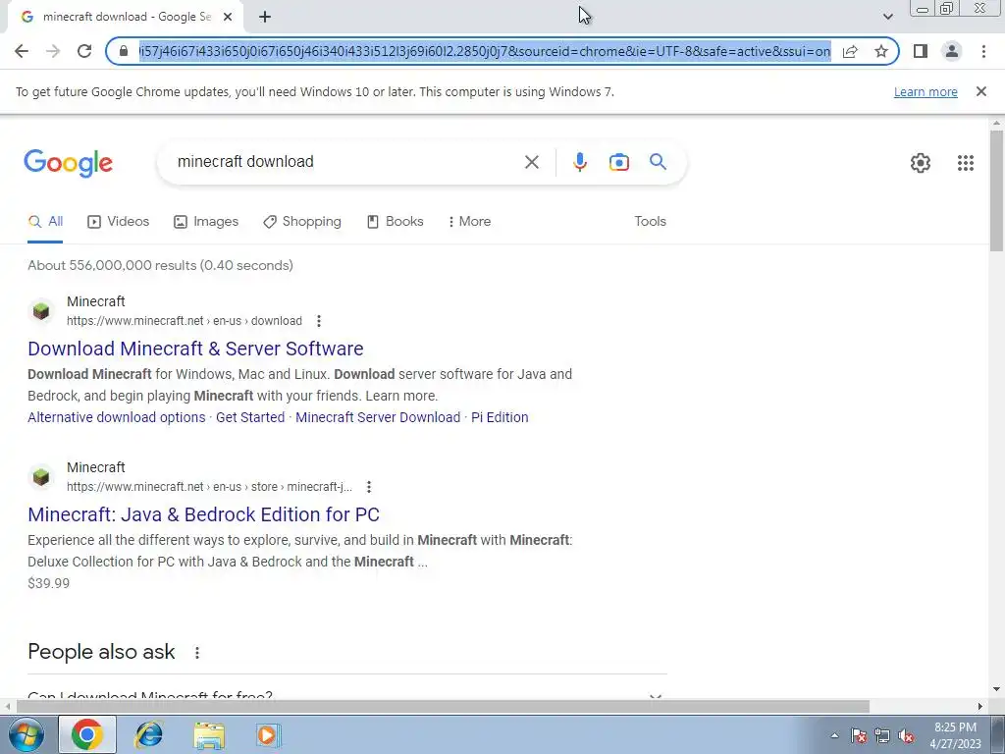This screenshot has width=1005, height=754.
Task: Show hidden tray icons arrow
Action: [x=834, y=736]
